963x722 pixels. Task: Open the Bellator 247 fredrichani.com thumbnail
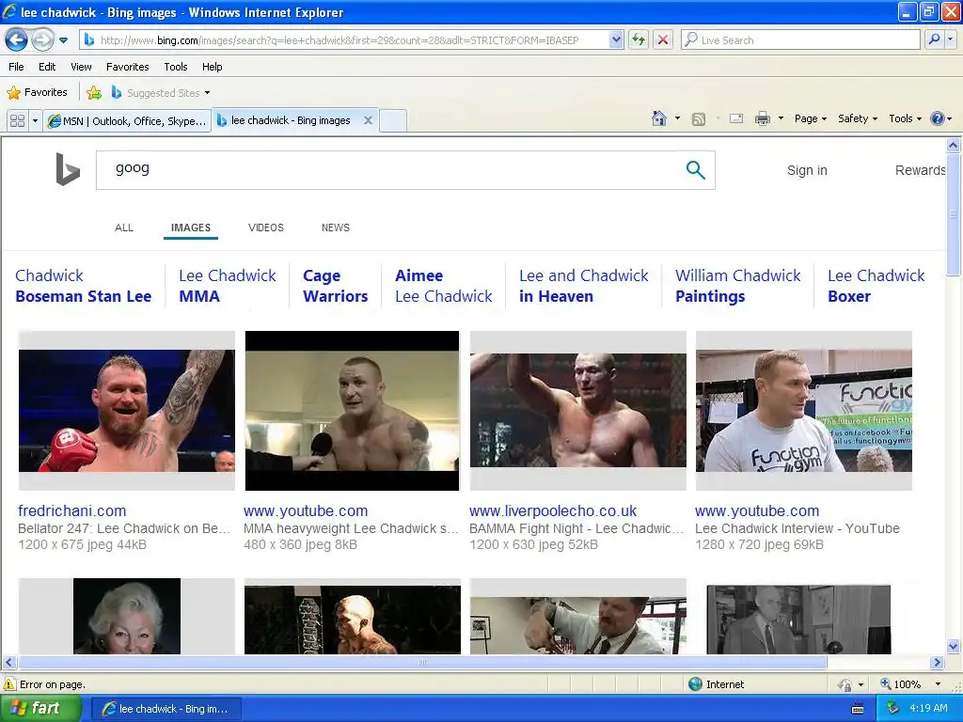(127, 411)
